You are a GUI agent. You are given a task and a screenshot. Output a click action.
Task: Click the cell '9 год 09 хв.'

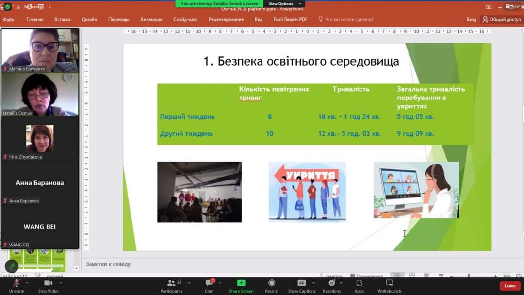[415, 133]
